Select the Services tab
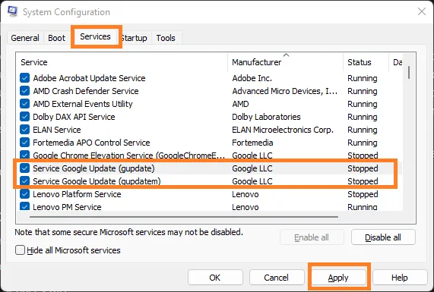Image resolution: width=434 pixels, height=292 pixels. coord(95,36)
